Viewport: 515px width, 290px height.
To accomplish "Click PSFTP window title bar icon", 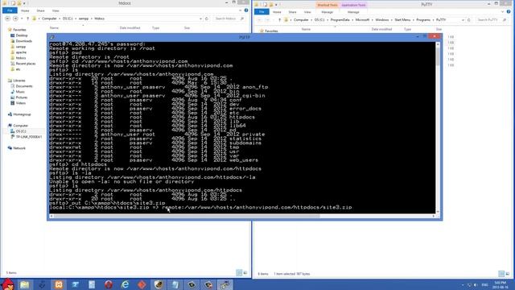I will coord(52,37).
